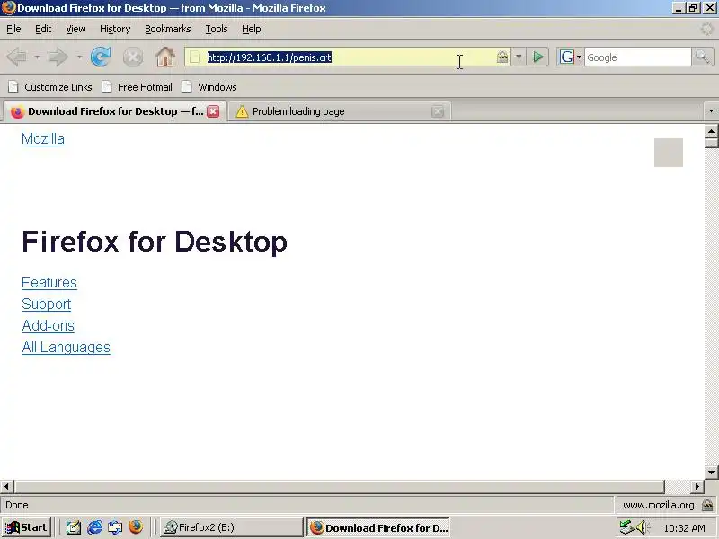Open the Free Hotmail bookmark
This screenshot has height=539, width=719.
138,87
